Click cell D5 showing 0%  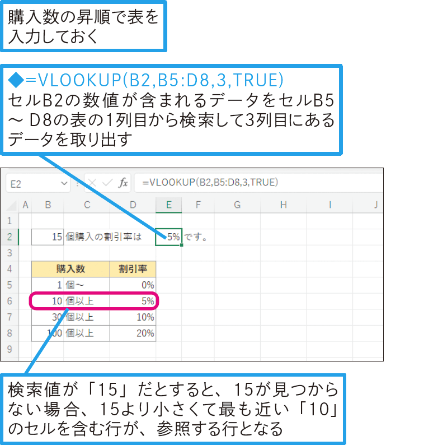click(x=133, y=285)
